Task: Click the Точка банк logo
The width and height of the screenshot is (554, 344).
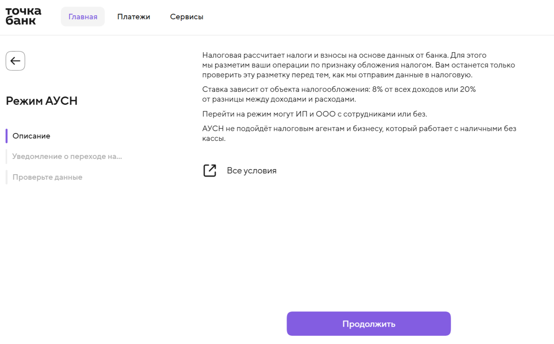Action: point(24,16)
